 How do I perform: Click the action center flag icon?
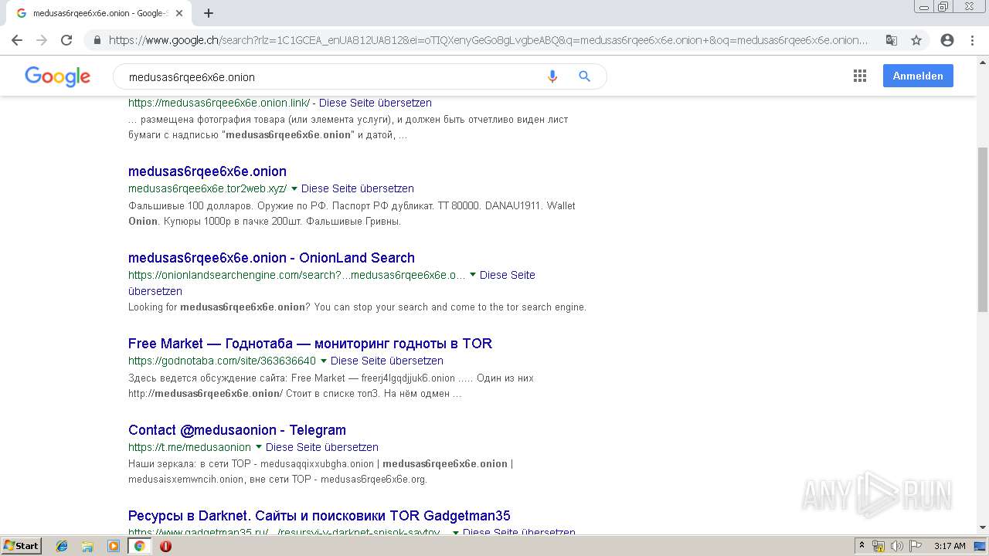coord(914,546)
